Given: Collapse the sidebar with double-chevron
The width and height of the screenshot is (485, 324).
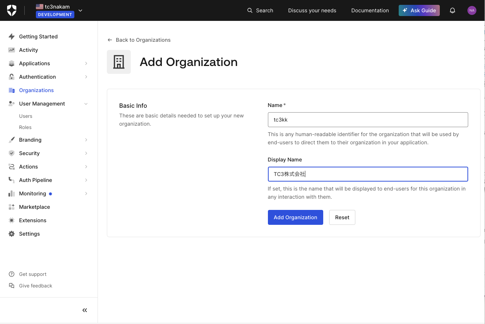Looking at the screenshot, I should [84, 310].
